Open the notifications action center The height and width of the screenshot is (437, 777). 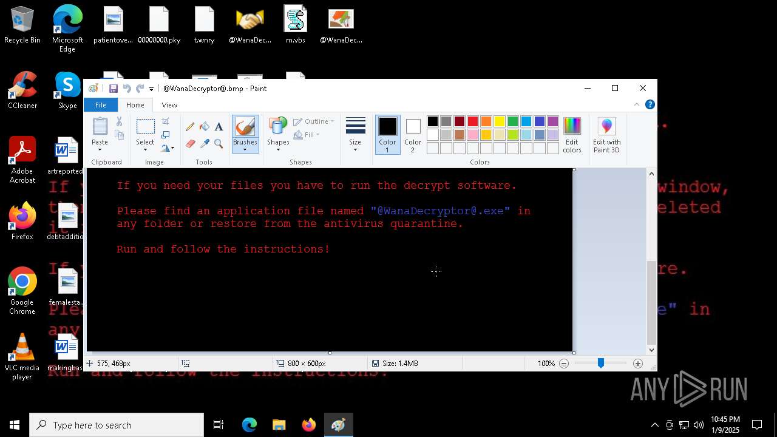click(757, 425)
